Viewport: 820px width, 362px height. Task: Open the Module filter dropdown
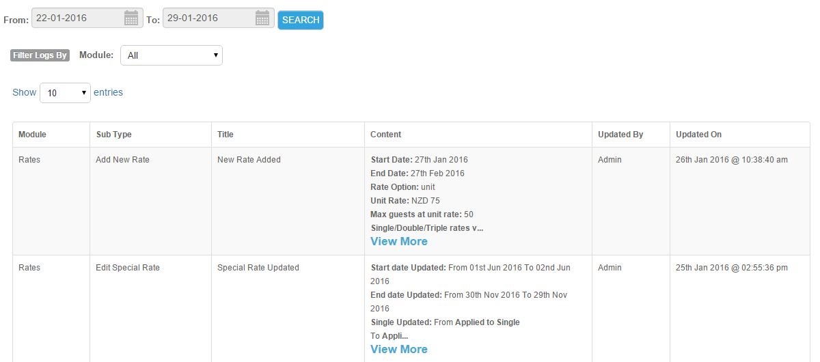click(x=172, y=55)
